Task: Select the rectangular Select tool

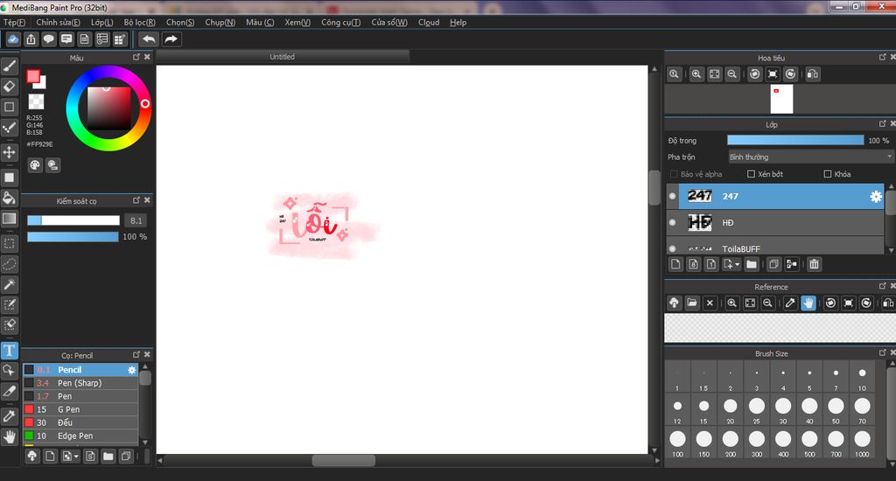Action: click(x=9, y=244)
